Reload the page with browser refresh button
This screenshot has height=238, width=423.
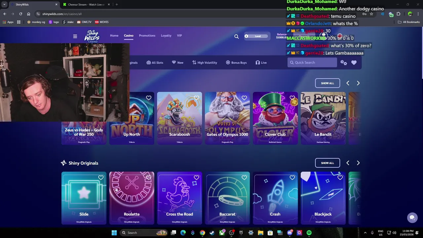click(20, 14)
